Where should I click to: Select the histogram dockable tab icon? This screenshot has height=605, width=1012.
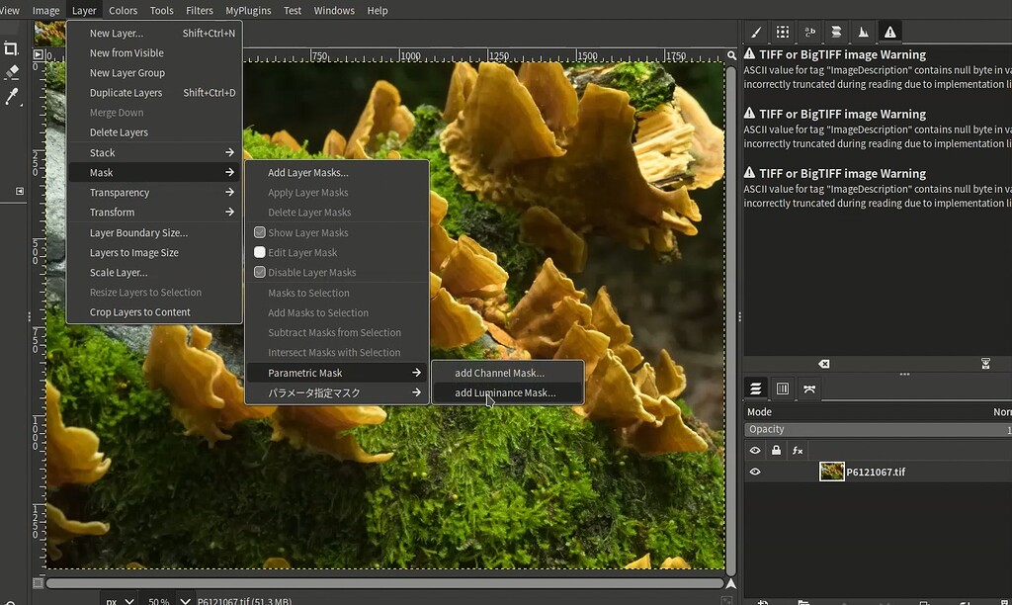[863, 32]
